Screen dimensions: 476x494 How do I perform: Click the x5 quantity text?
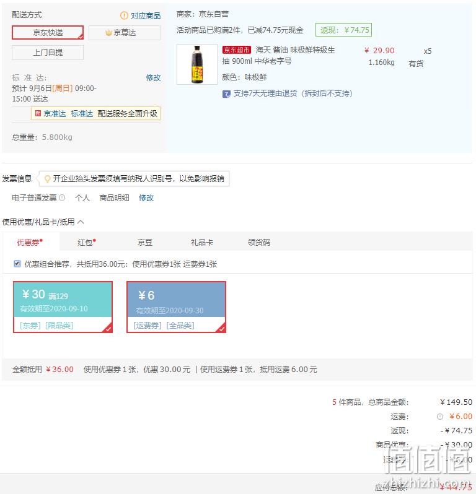coord(428,51)
